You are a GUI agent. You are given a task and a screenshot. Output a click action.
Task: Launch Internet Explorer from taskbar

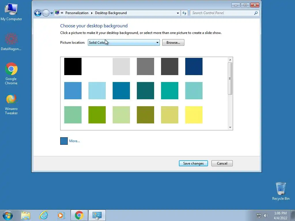pos(44,215)
